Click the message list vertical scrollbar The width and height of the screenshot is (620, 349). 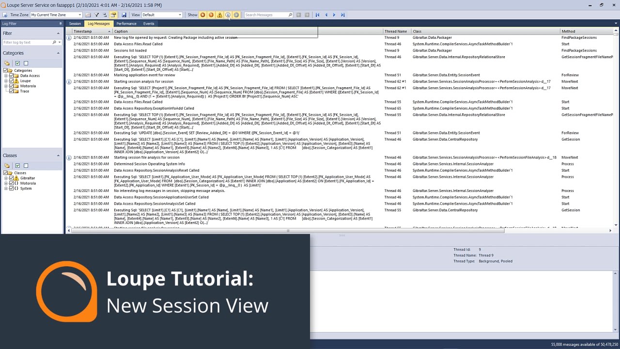[x=616, y=33]
